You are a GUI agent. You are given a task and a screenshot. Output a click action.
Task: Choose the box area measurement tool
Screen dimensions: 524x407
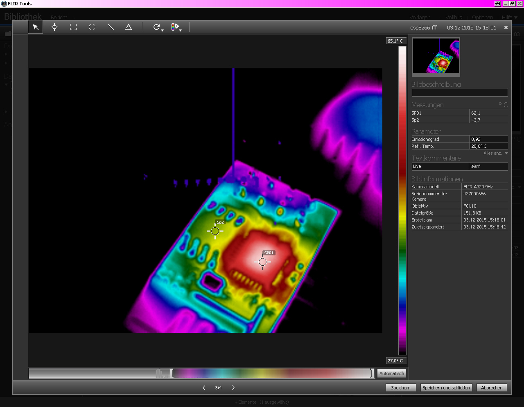pyautogui.click(x=73, y=27)
